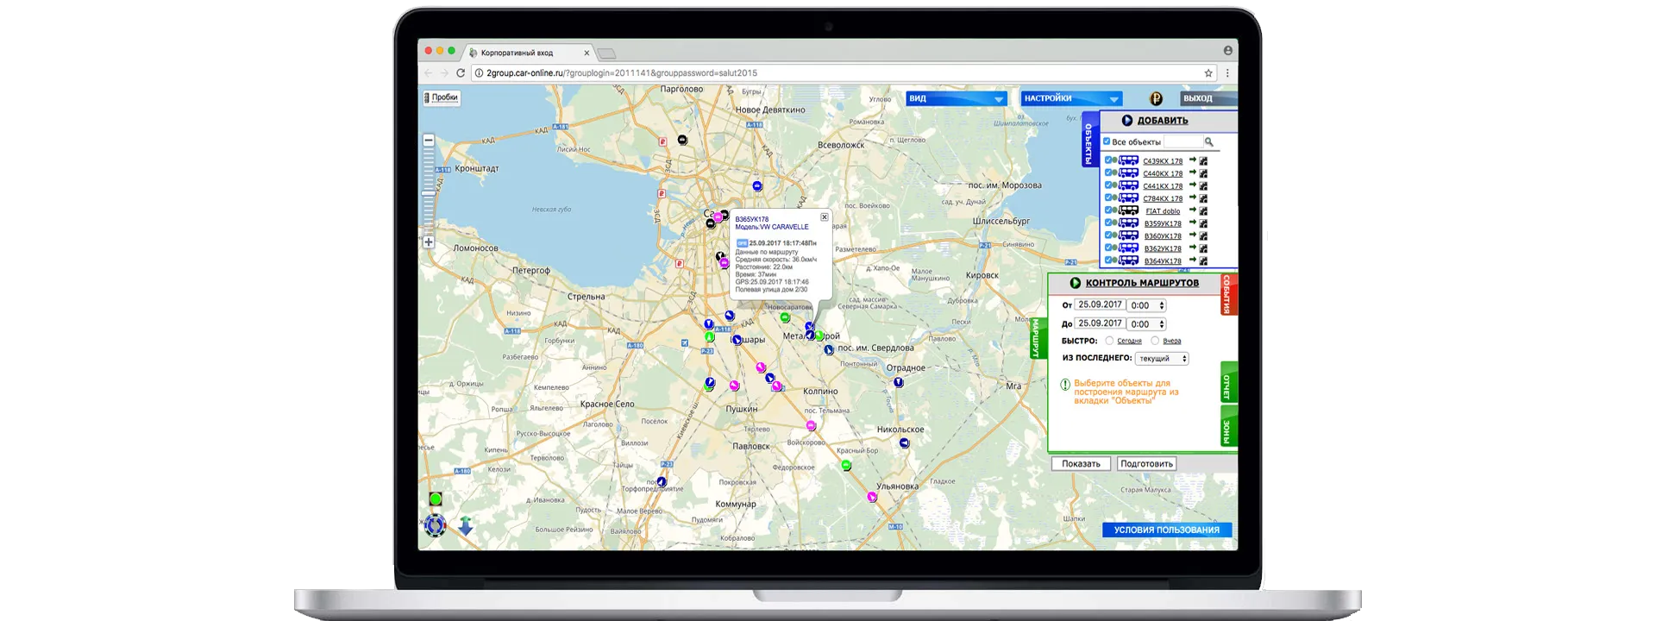Click the map locate icon for B359УК178

point(1203,223)
